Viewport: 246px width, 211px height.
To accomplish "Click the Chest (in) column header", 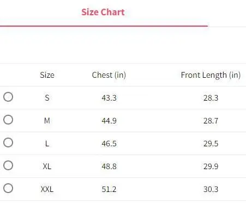I will click(109, 75).
